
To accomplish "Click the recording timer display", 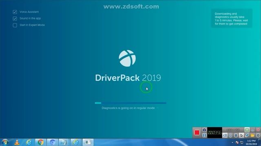I will (x=215, y=133).
